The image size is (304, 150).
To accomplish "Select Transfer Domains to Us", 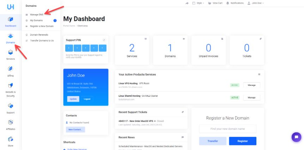I will tap(42, 41).
